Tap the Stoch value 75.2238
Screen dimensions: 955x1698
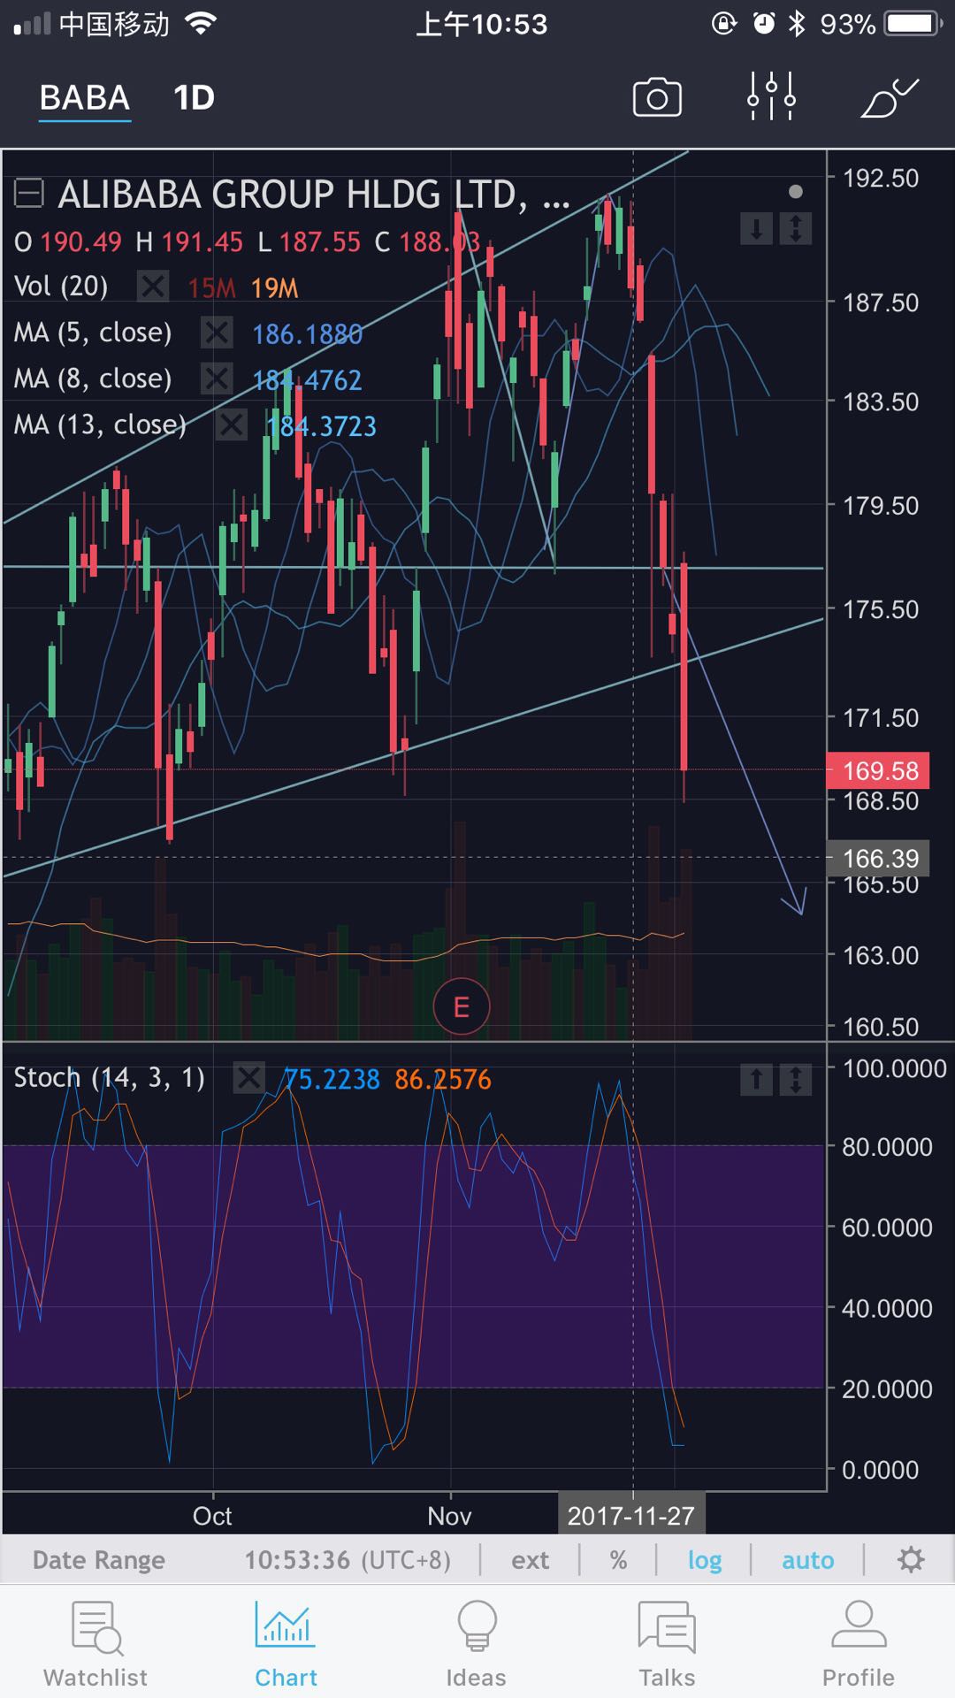(x=332, y=1079)
